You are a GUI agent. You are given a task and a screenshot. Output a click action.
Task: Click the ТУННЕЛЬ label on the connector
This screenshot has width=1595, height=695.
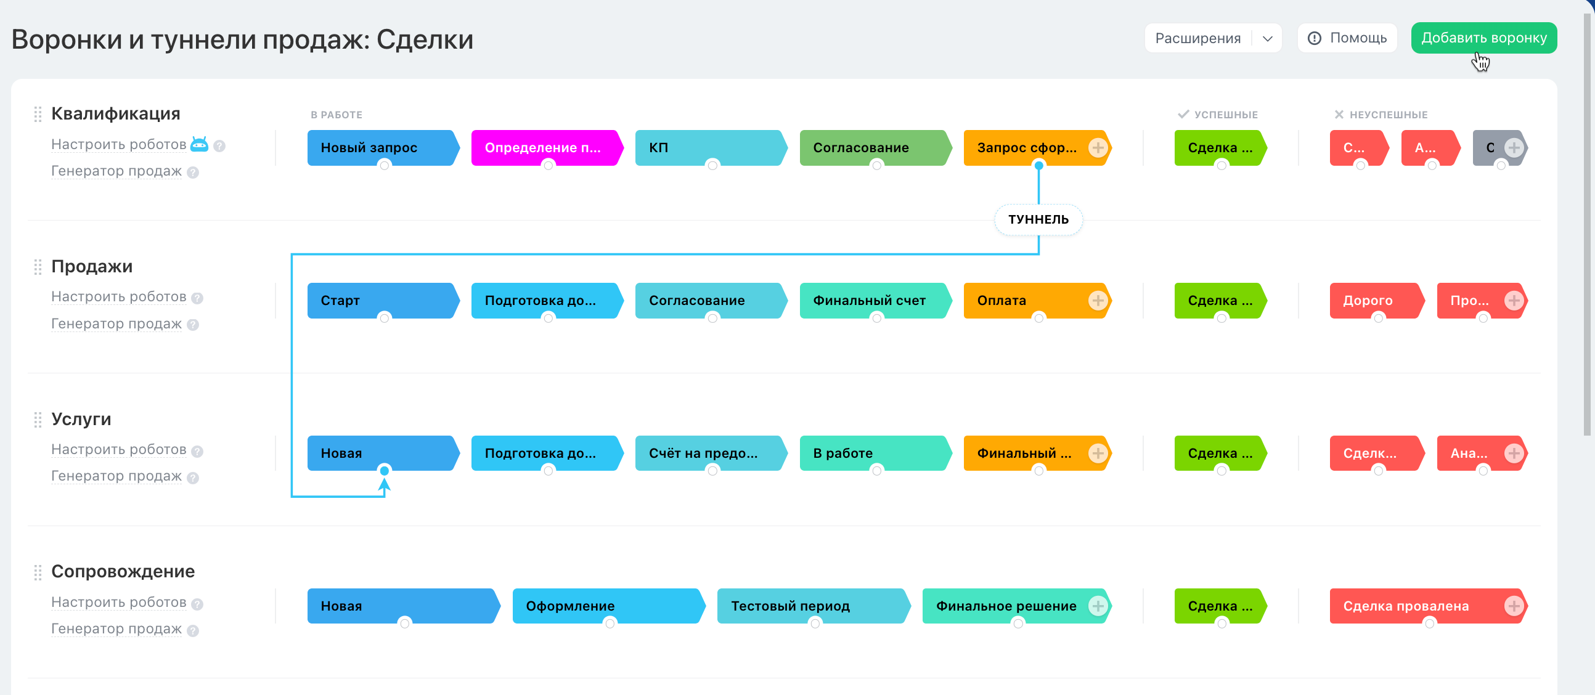coord(1038,220)
